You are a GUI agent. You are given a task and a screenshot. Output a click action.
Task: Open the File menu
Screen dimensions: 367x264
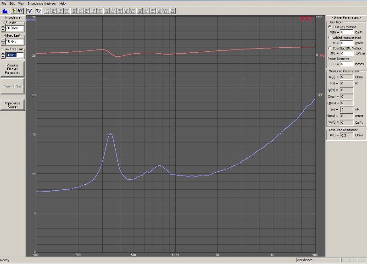click(x=4, y=4)
